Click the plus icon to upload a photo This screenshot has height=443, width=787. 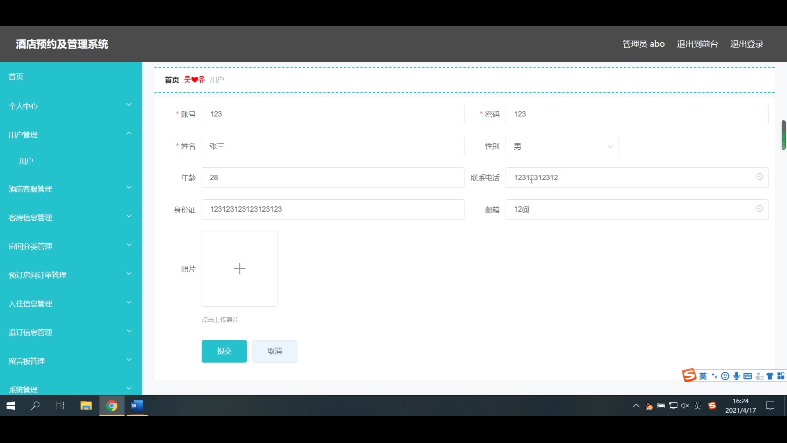click(x=239, y=269)
